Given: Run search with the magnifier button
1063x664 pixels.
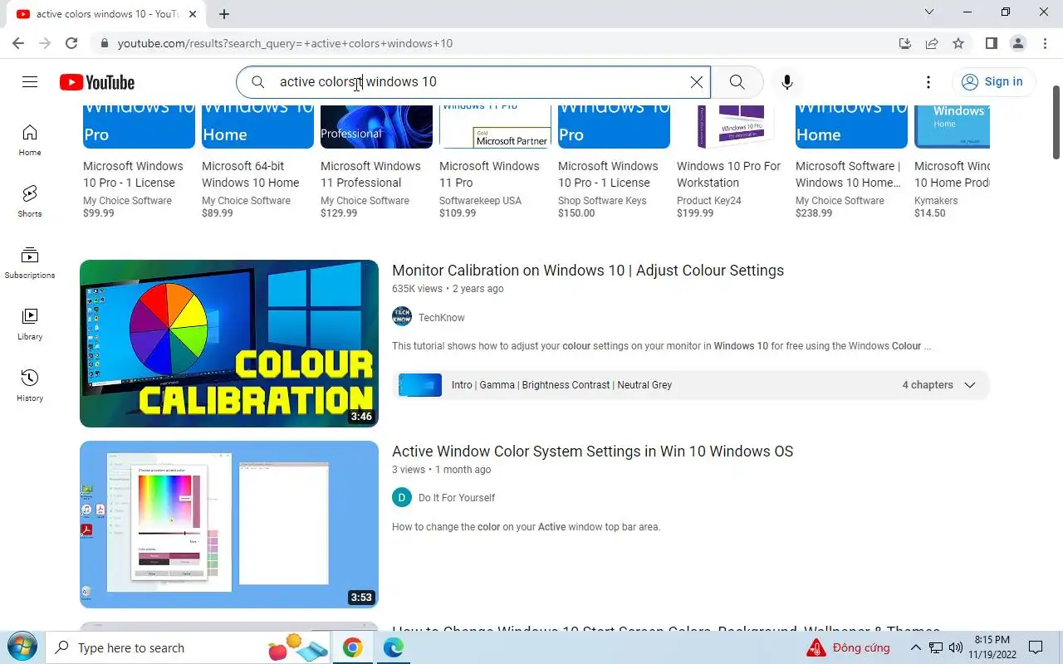Looking at the screenshot, I should [x=737, y=81].
